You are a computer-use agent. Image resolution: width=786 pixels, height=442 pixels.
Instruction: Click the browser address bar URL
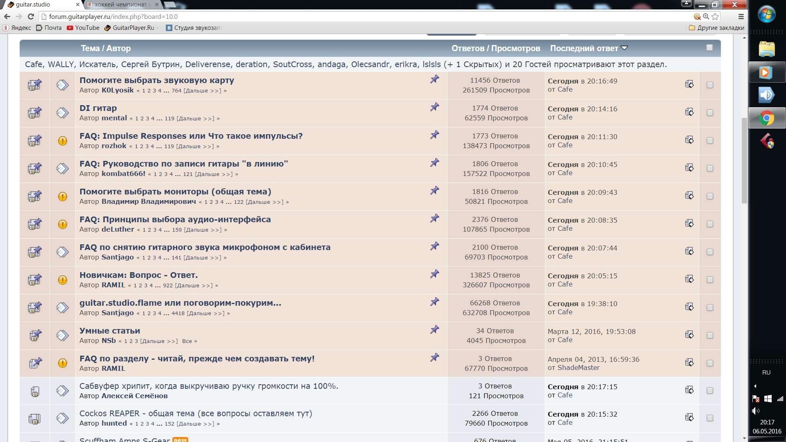[113, 16]
